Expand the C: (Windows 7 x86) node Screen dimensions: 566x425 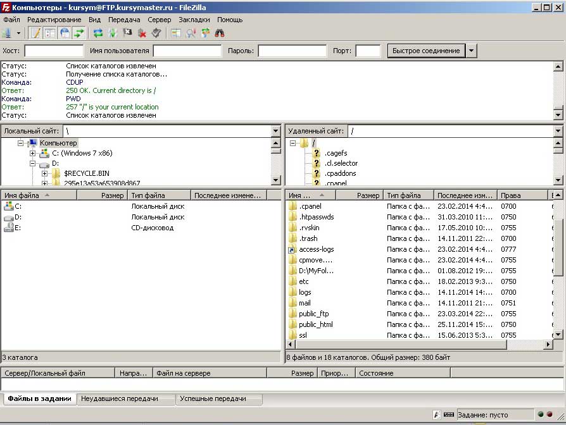[x=32, y=153]
